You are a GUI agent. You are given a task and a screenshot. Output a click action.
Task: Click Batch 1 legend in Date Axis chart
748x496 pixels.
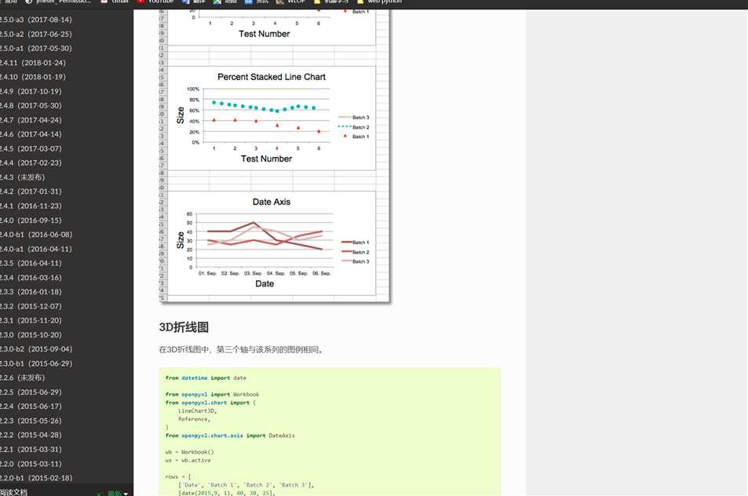point(356,243)
